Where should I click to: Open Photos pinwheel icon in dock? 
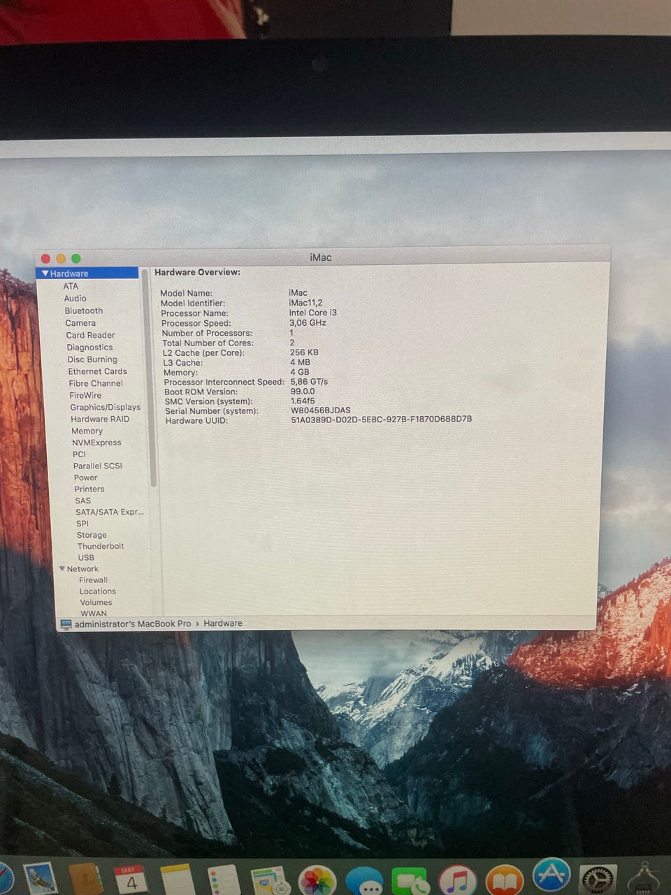(317, 881)
